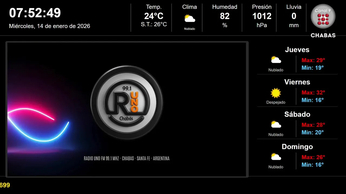The width and height of the screenshot is (346, 194).
Task: Click the Nublado label under Jueves
Action: point(276,70)
